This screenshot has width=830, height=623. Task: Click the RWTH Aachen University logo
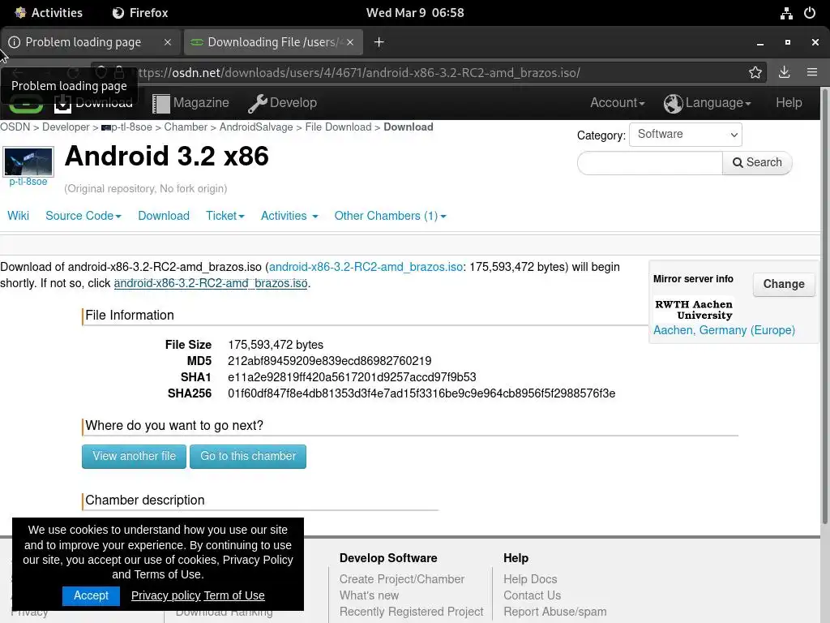694,309
